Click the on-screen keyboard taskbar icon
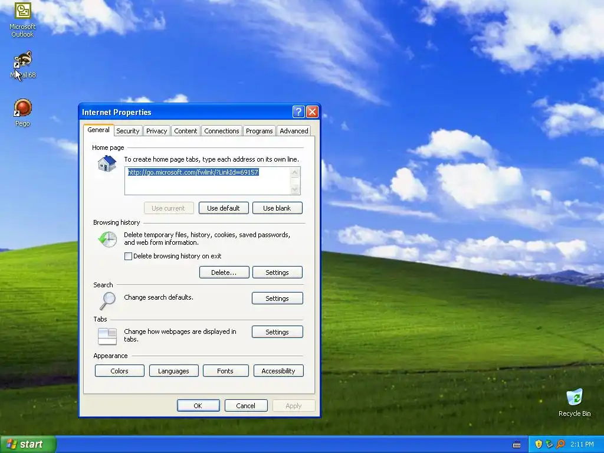Viewport: 604px width, 453px height. 517,445
